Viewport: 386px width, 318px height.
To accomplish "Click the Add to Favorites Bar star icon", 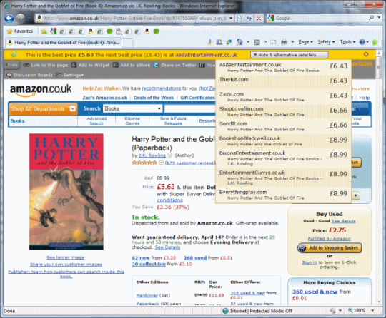I will tap(44, 31).
